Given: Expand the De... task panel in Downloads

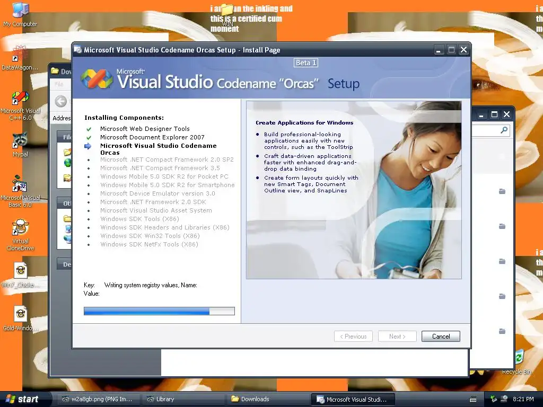Looking at the screenshot, I should pyautogui.click(x=64, y=264).
